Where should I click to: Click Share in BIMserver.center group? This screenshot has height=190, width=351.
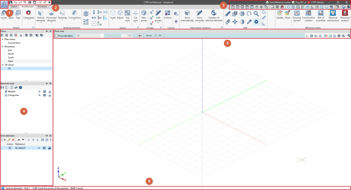288,14
